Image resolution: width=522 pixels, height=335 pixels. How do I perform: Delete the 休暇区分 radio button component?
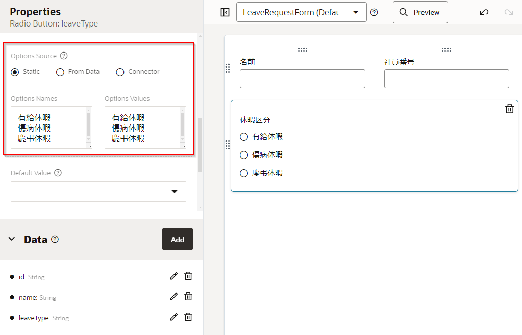coord(509,109)
